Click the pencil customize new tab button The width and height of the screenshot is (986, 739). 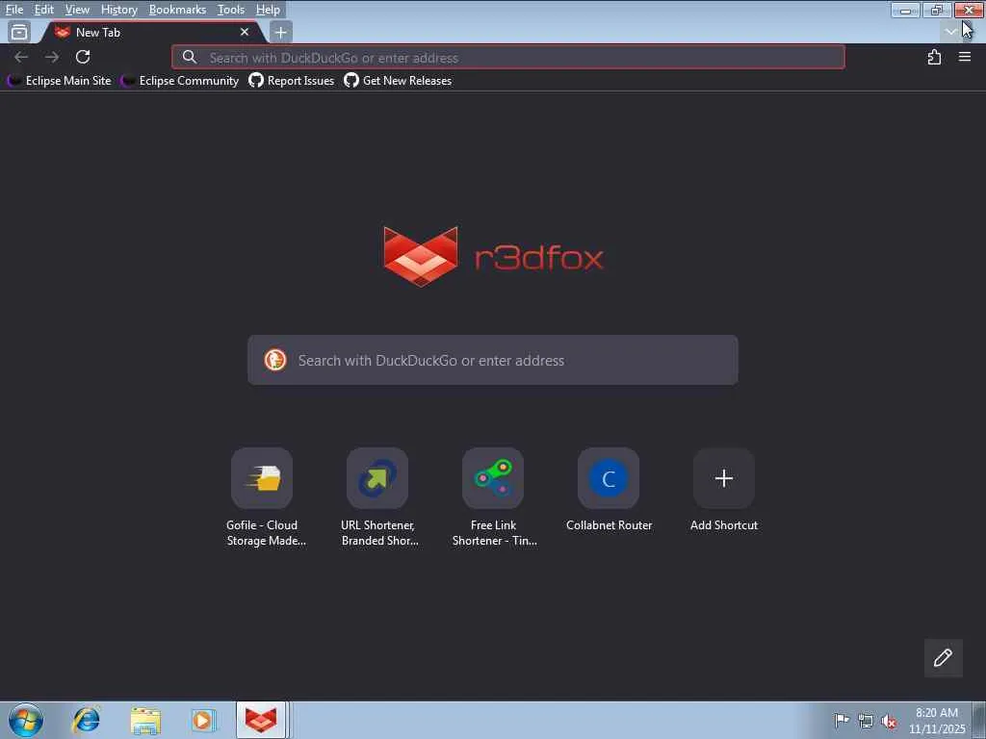(x=944, y=658)
